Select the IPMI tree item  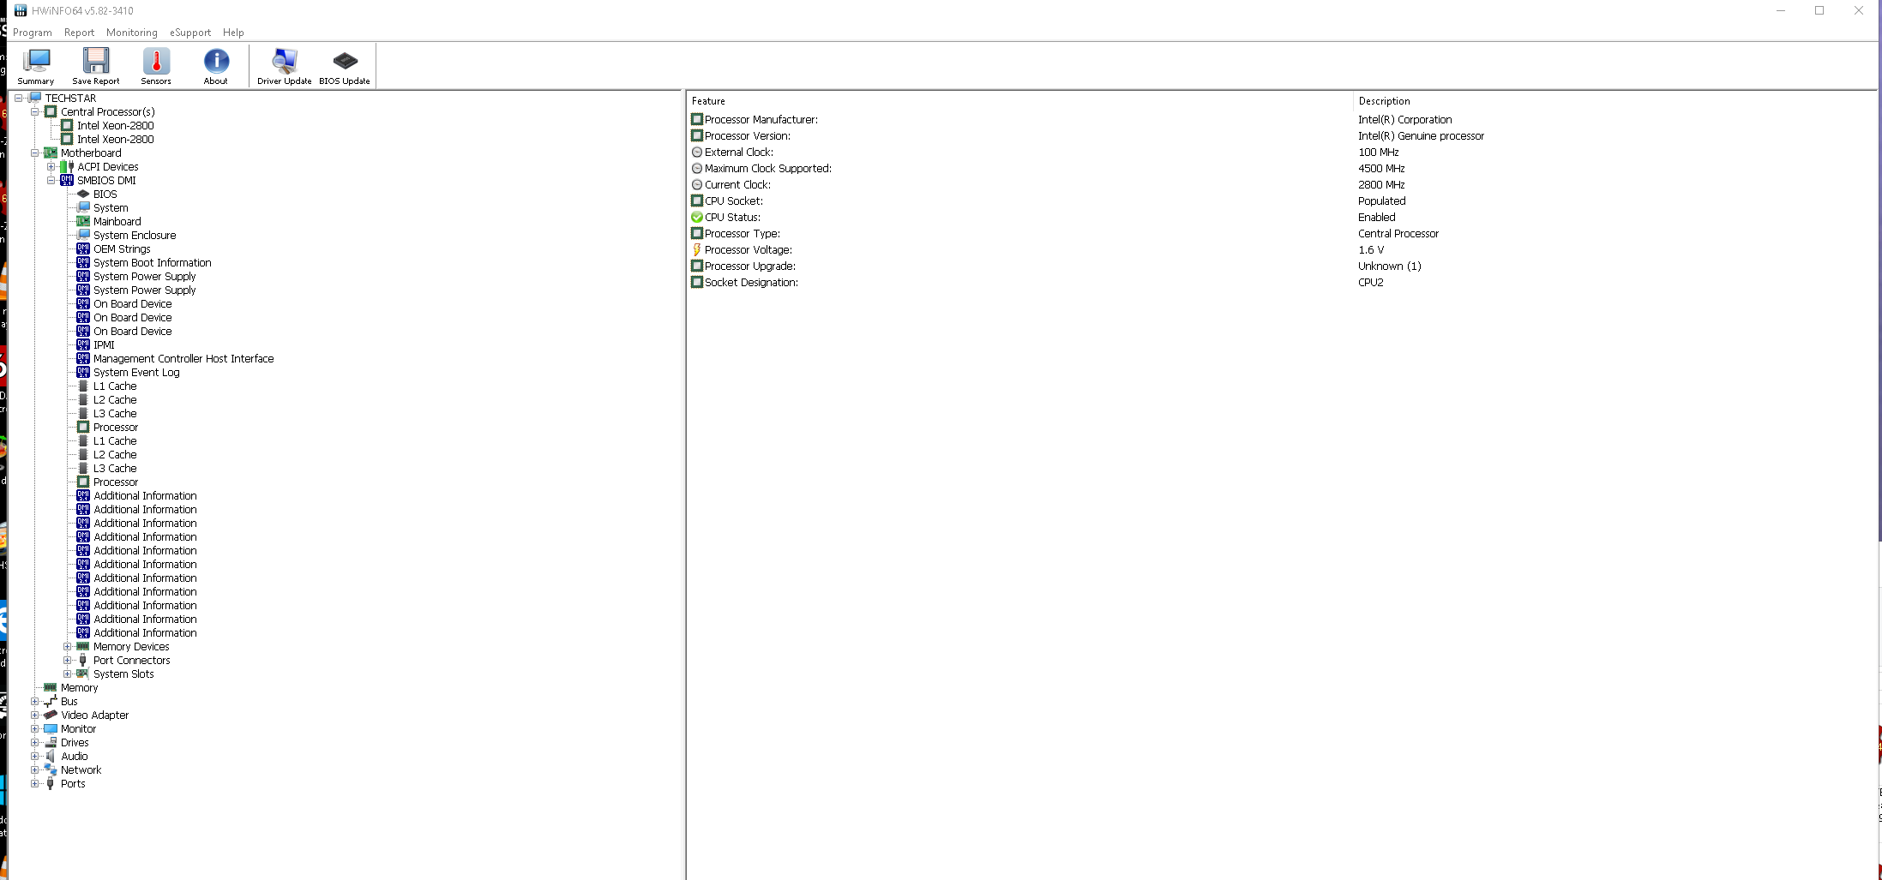pos(104,344)
